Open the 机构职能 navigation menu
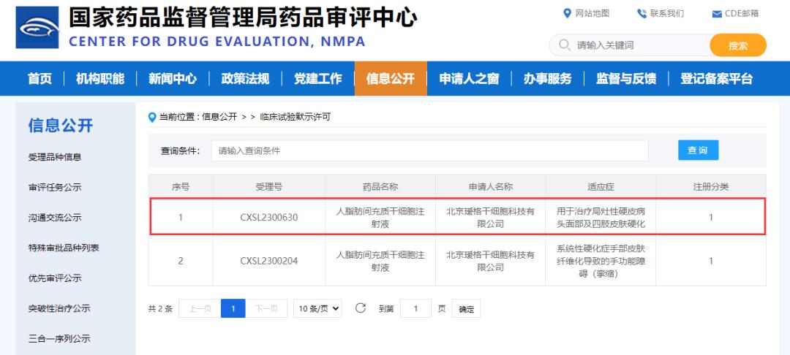This screenshot has width=790, height=355. click(x=99, y=78)
